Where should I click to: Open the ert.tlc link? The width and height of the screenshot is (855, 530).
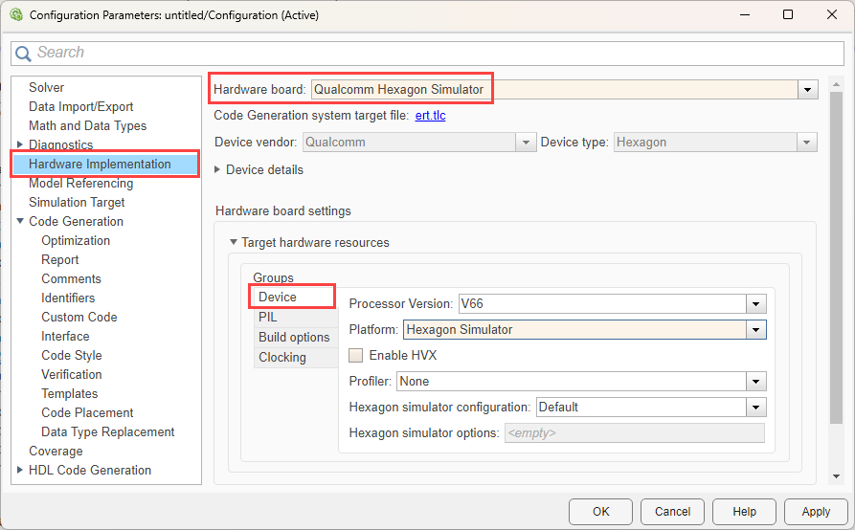pyautogui.click(x=430, y=116)
